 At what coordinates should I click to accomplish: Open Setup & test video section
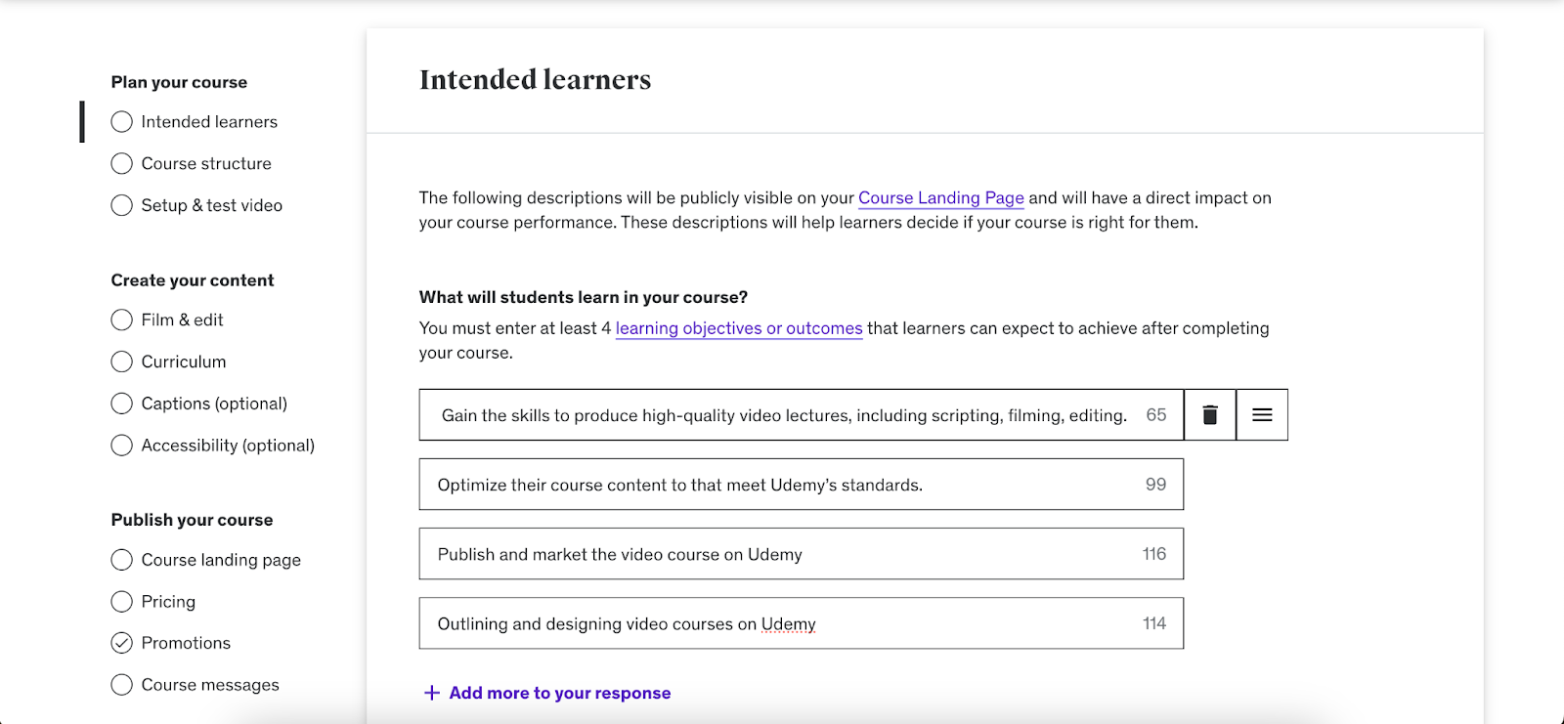point(212,205)
